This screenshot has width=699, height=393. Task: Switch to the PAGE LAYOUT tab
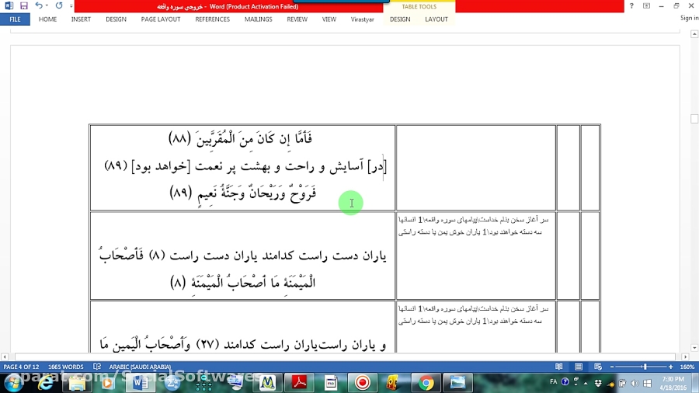click(x=161, y=19)
